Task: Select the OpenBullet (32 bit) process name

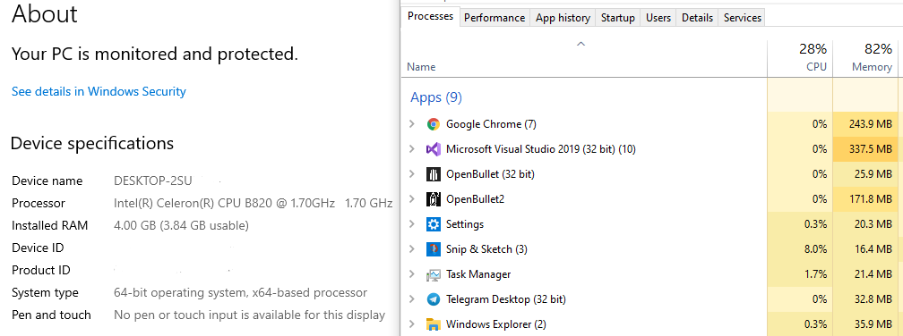Action: tap(490, 174)
